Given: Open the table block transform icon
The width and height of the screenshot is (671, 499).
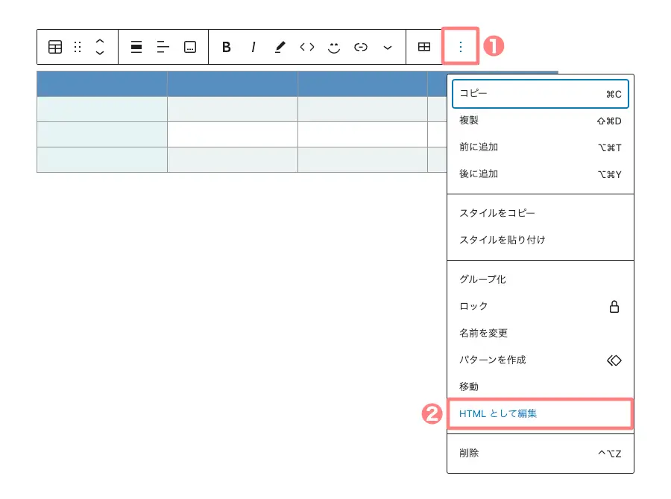Looking at the screenshot, I should point(55,47).
